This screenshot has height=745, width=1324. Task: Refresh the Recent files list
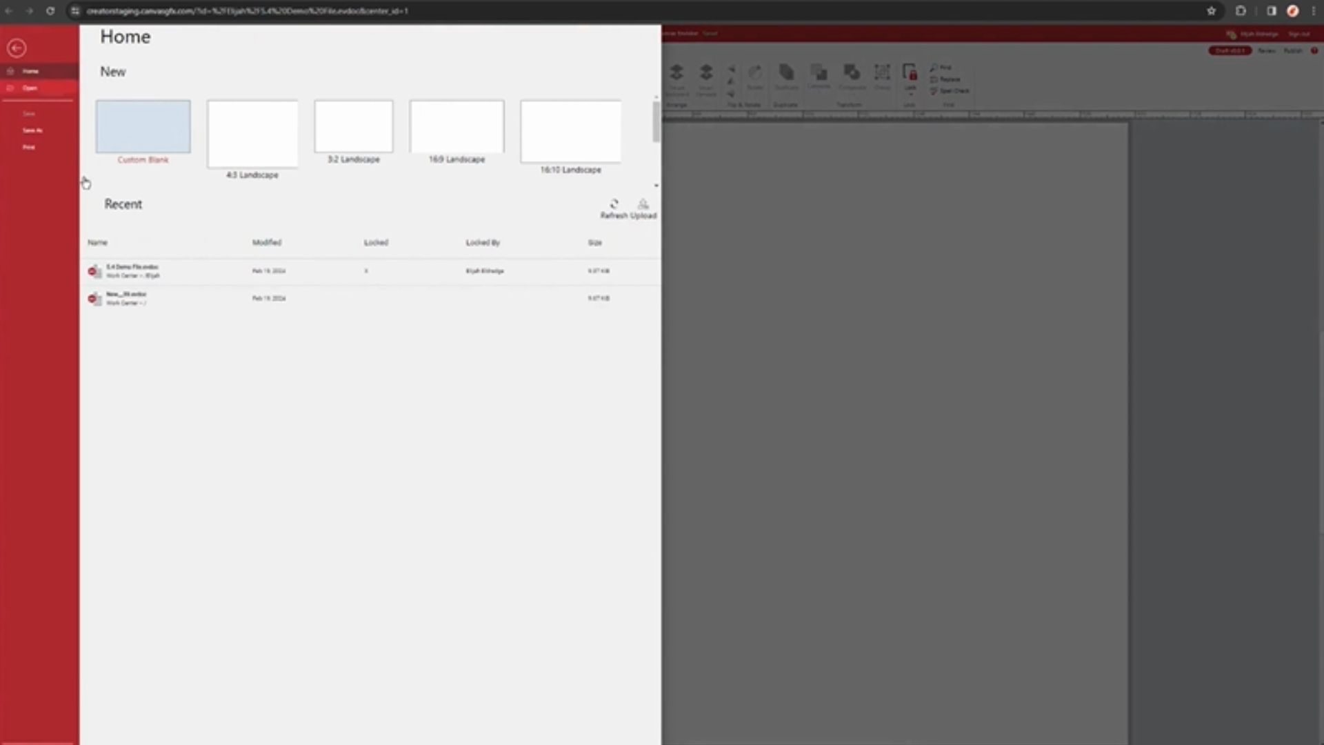point(614,204)
